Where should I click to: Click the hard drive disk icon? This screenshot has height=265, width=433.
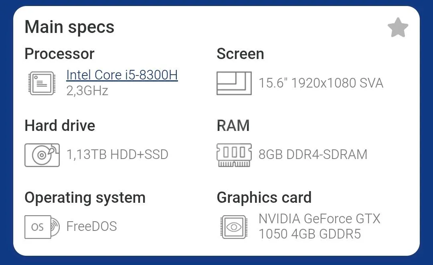(x=42, y=155)
